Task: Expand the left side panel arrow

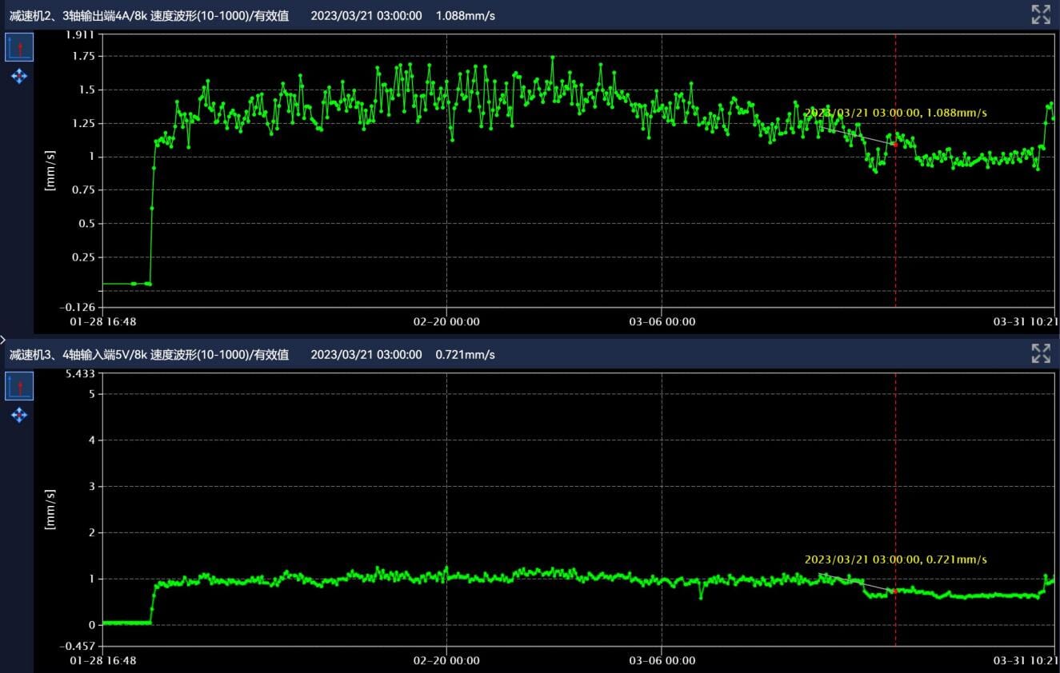Action: 3,340
